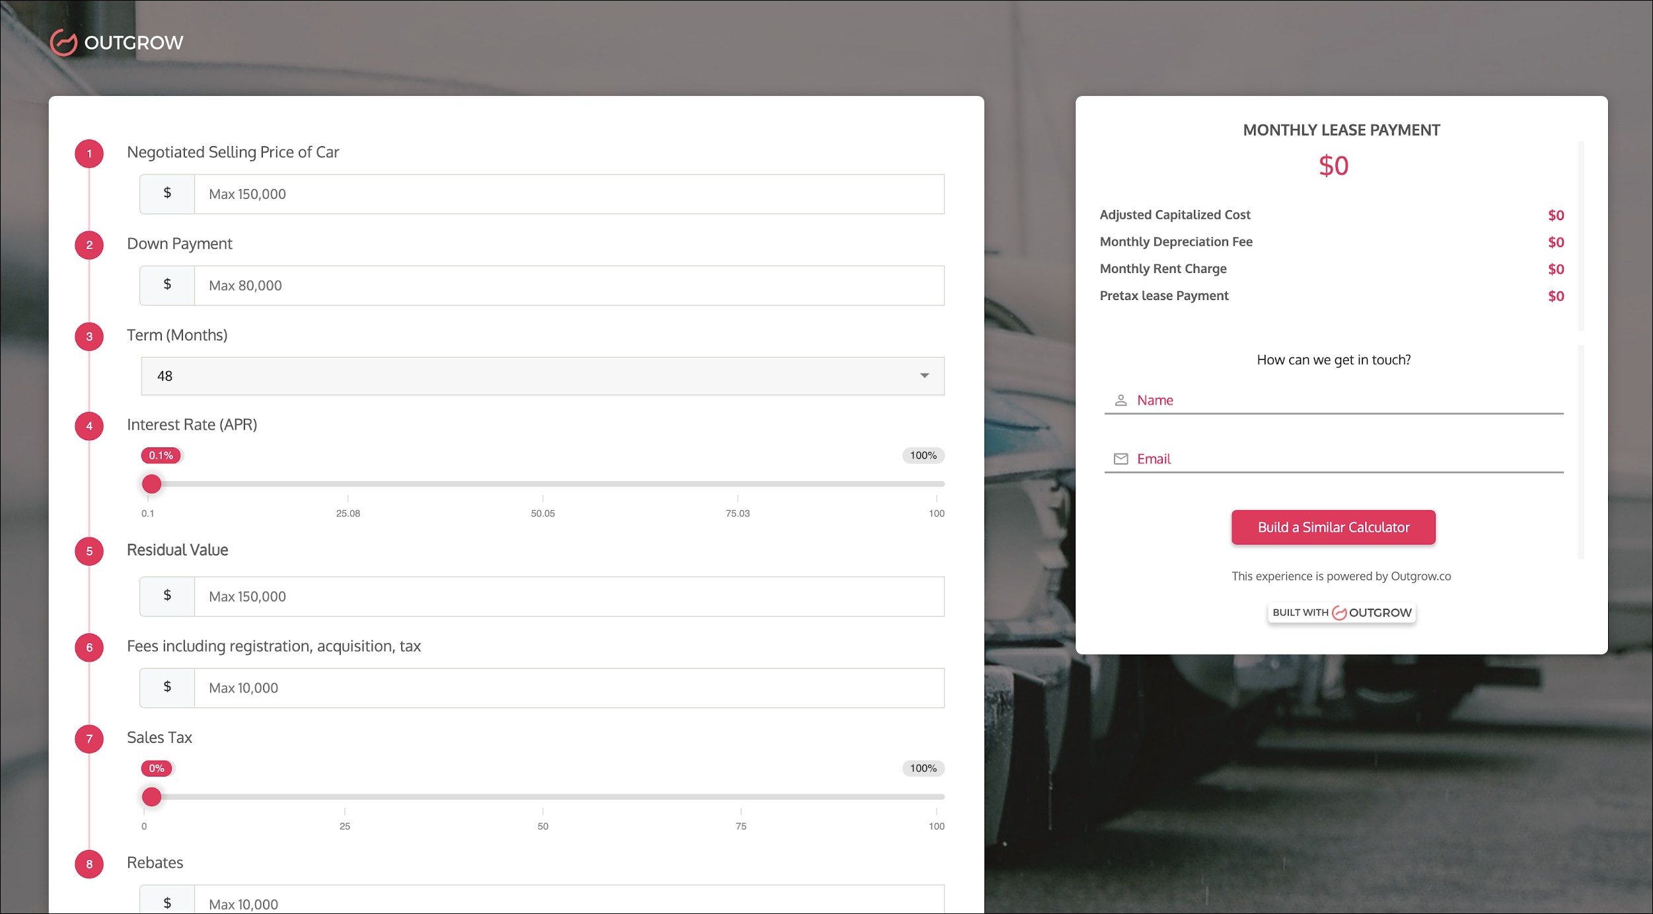Click the Residual Value input field
The width and height of the screenshot is (1653, 914).
pos(568,597)
